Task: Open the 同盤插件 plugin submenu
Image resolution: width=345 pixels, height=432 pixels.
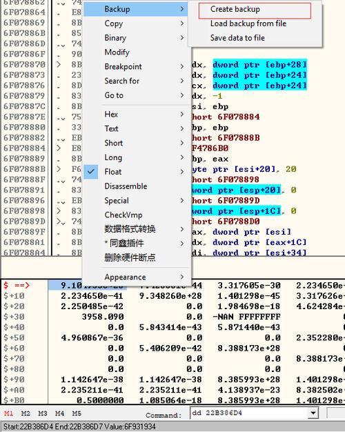Action: point(137,244)
